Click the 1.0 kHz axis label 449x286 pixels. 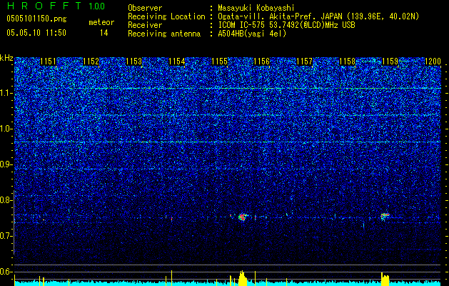[6, 129]
